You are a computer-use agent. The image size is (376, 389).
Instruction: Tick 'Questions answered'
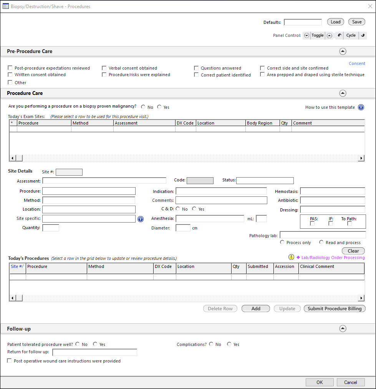click(x=196, y=68)
